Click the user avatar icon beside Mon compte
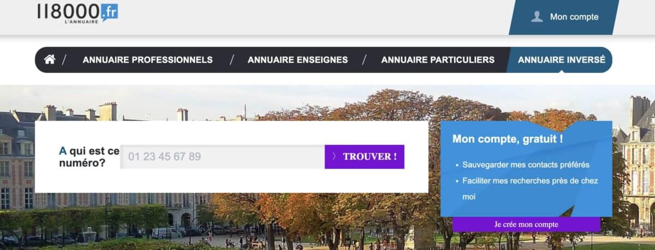655x250 pixels. point(537,17)
